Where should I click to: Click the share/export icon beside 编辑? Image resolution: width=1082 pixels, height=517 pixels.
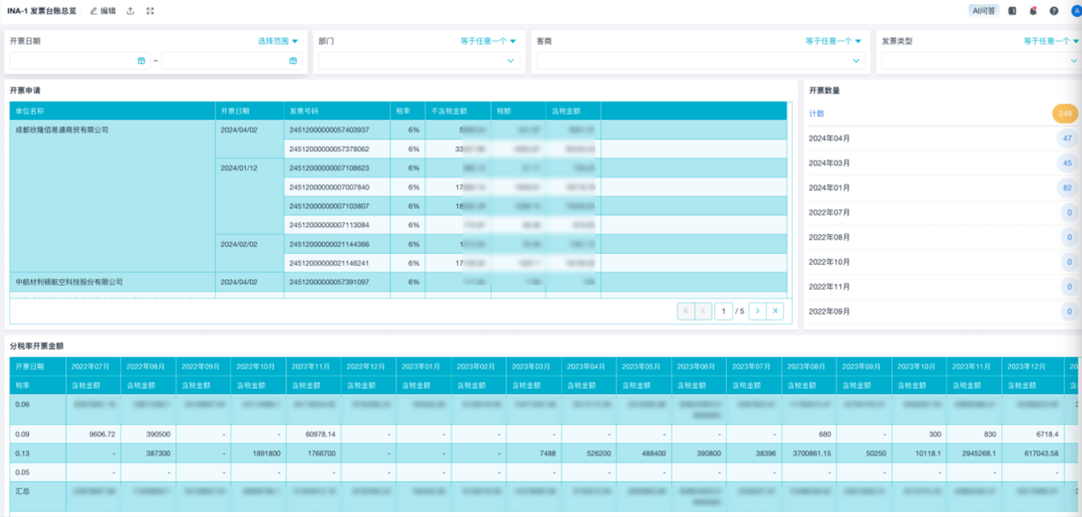coord(130,11)
